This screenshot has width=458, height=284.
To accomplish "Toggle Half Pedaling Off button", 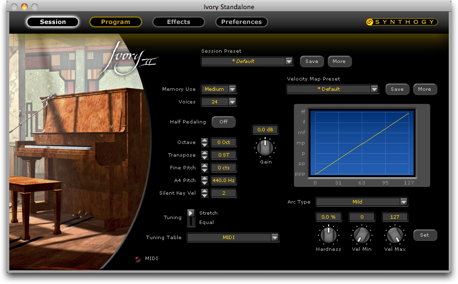I will point(224,122).
